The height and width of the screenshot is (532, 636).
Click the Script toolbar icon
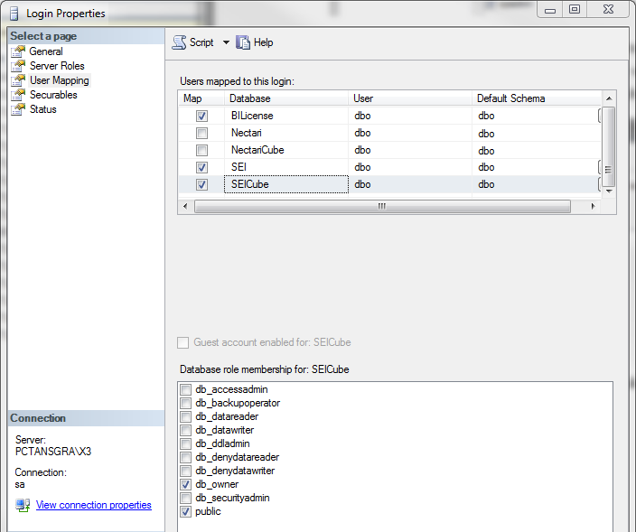[179, 42]
